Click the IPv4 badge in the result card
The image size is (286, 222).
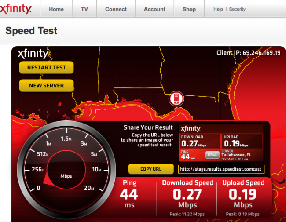212,155
